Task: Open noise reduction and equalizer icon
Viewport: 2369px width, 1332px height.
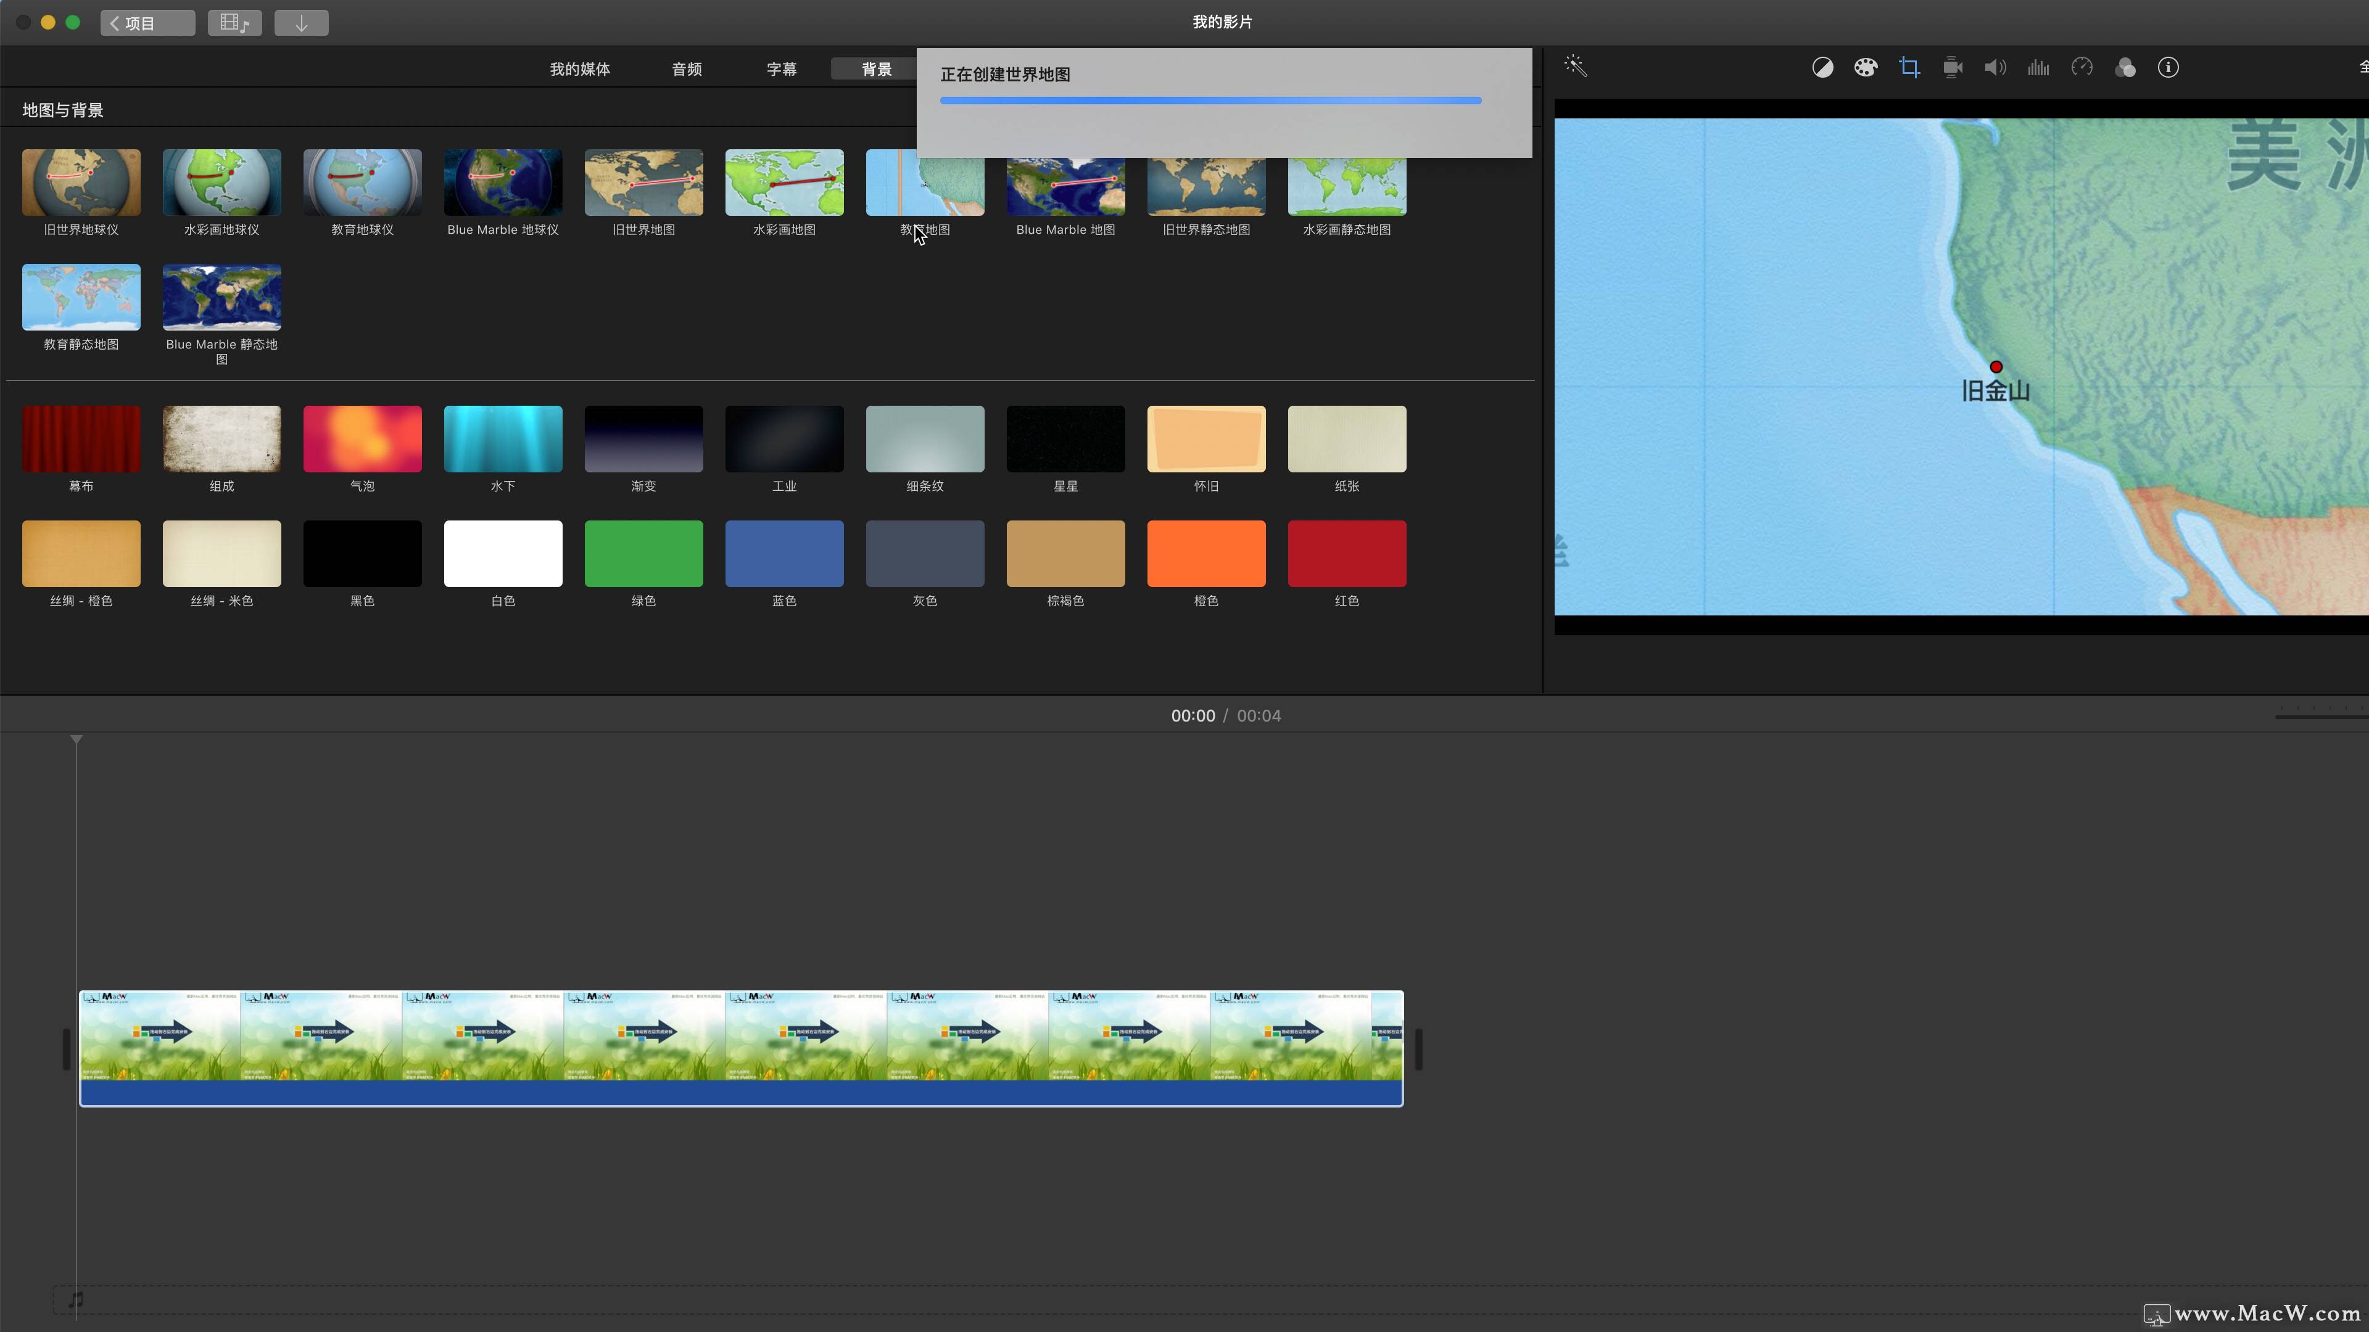Action: click(x=2038, y=67)
